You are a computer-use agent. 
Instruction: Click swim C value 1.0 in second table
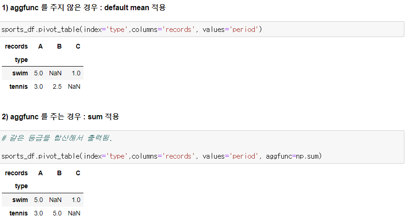(x=76, y=200)
